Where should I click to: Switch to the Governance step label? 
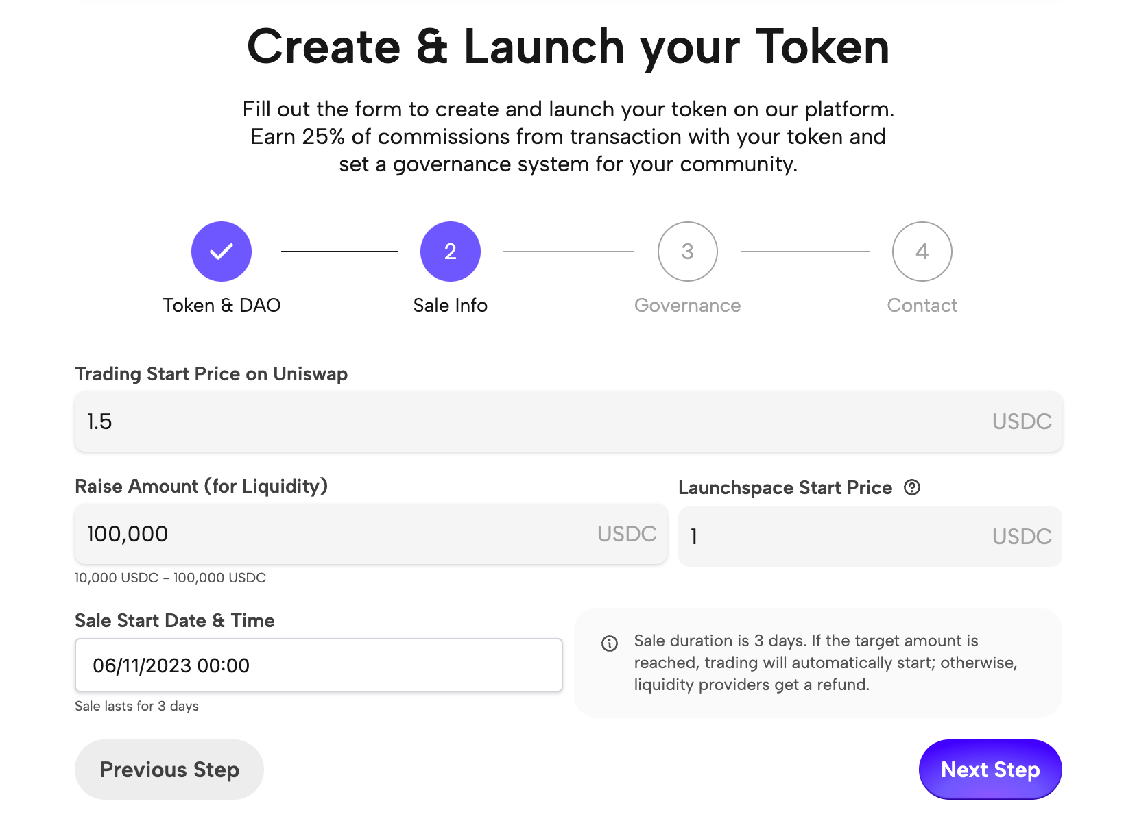687,306
